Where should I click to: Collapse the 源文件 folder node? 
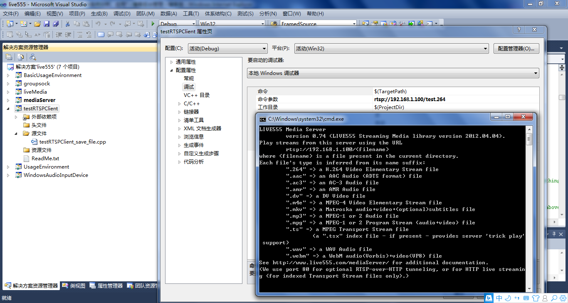(x=16, y=134)
